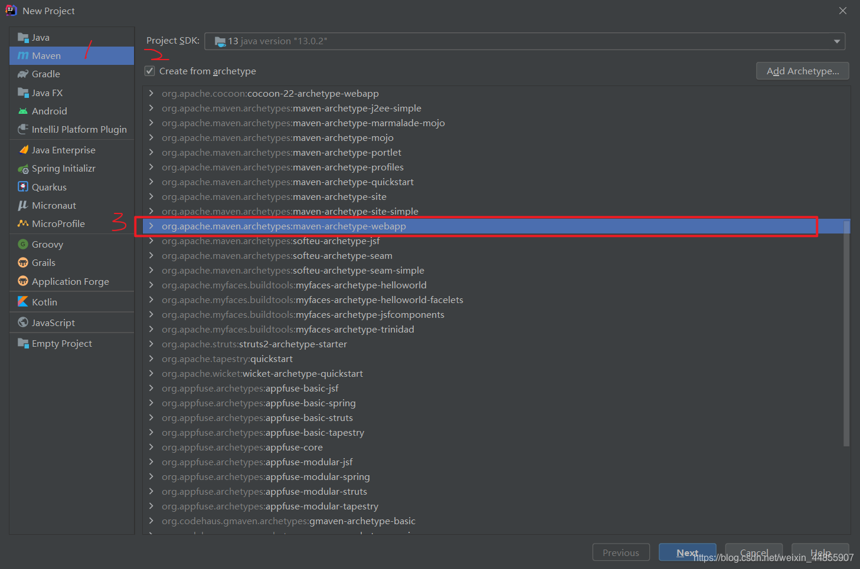Select appfuse-modular-struts row
The width and height of the screenshot is (860, 569).
[x=496, y=491]
